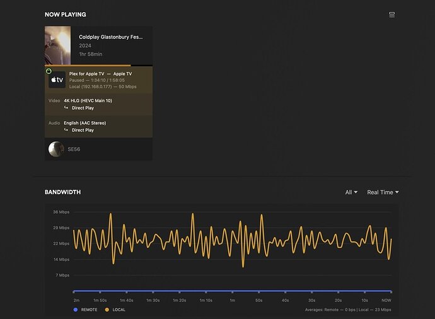Click the SE56 username
The image size is (435, 319).
[x=74, y=149]
